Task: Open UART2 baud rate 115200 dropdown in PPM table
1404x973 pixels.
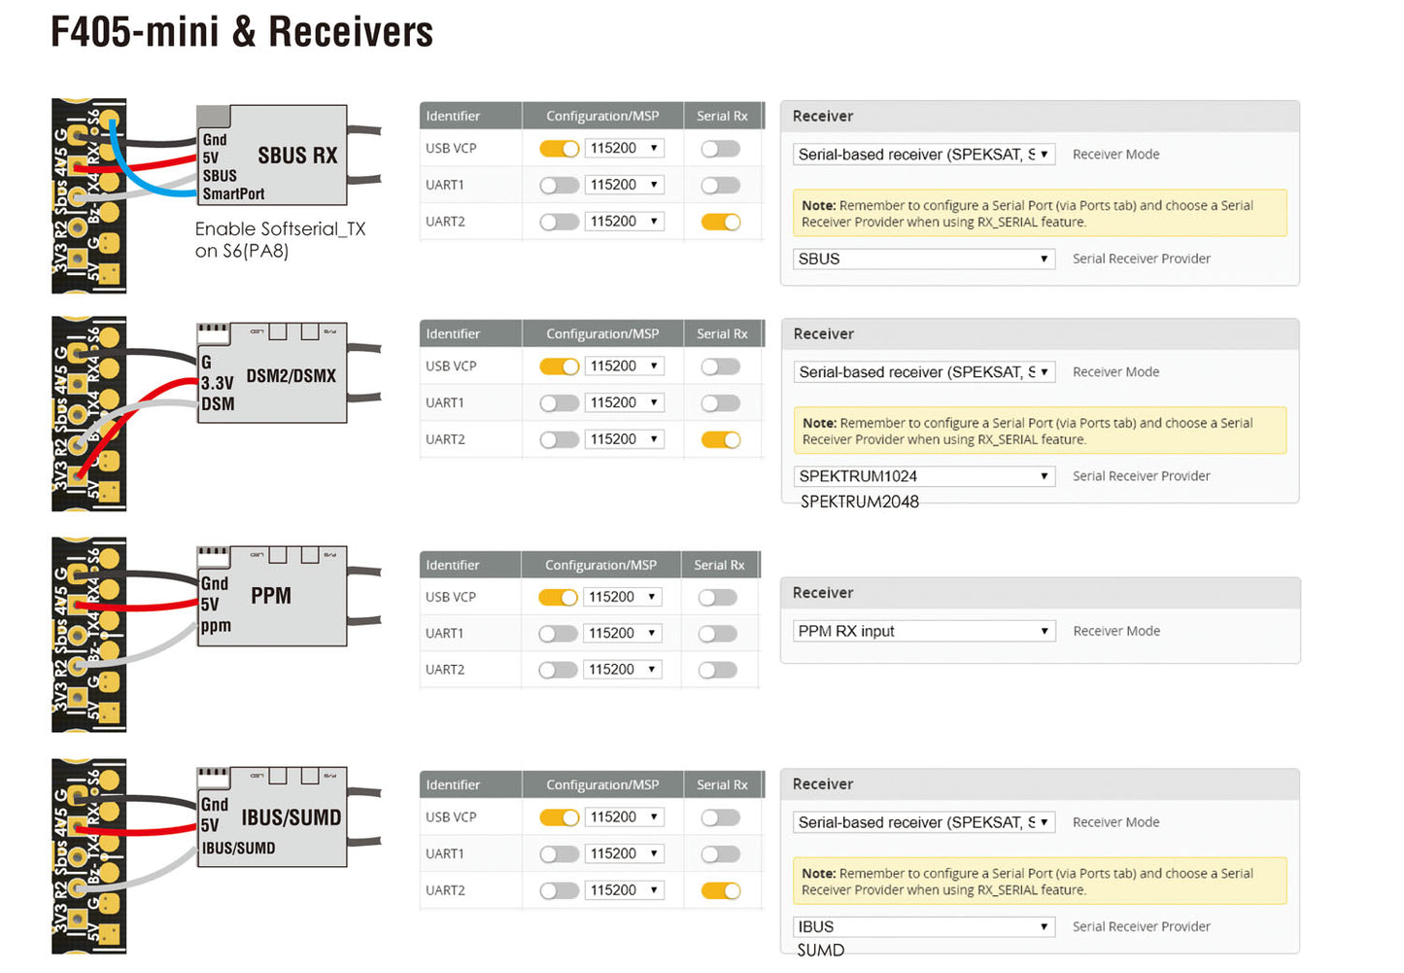Action: click(623, 670)
